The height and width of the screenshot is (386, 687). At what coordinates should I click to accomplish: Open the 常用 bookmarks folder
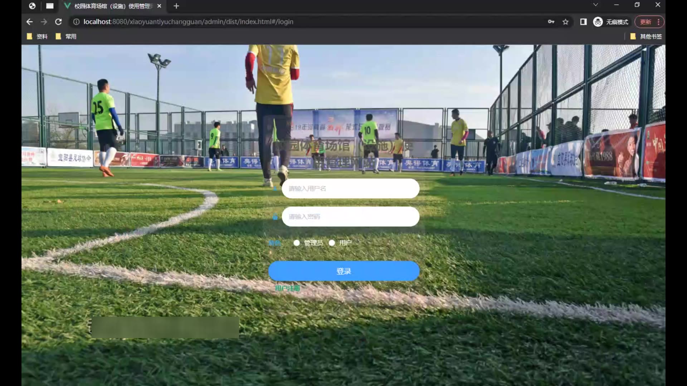point(67,36)
